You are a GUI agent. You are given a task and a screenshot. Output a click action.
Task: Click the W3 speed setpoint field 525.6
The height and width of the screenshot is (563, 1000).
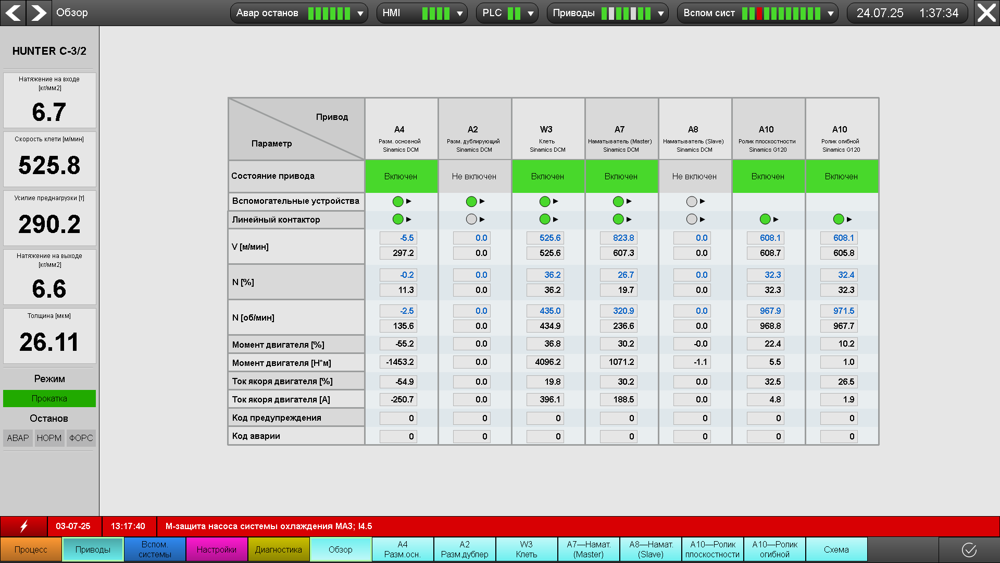click(544, 238)
